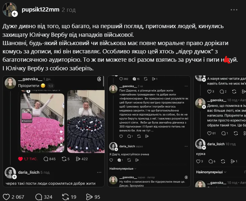The width and height of the screenshot is (246, 201).
Task: Click the comment icon showing 15
Action: tap(134, 79)
